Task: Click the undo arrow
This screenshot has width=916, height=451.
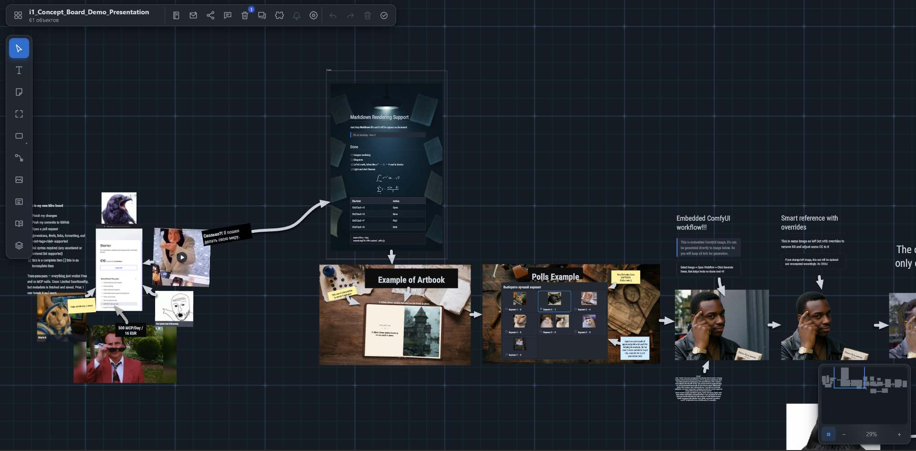Action: 333,15
